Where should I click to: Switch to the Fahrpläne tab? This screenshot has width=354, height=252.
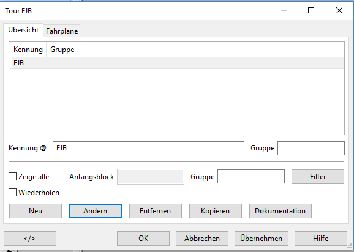click(62, 31)
